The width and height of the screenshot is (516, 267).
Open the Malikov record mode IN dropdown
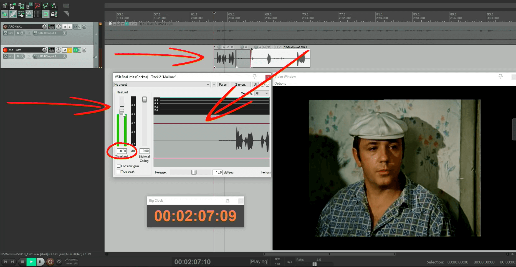(20, 56)
